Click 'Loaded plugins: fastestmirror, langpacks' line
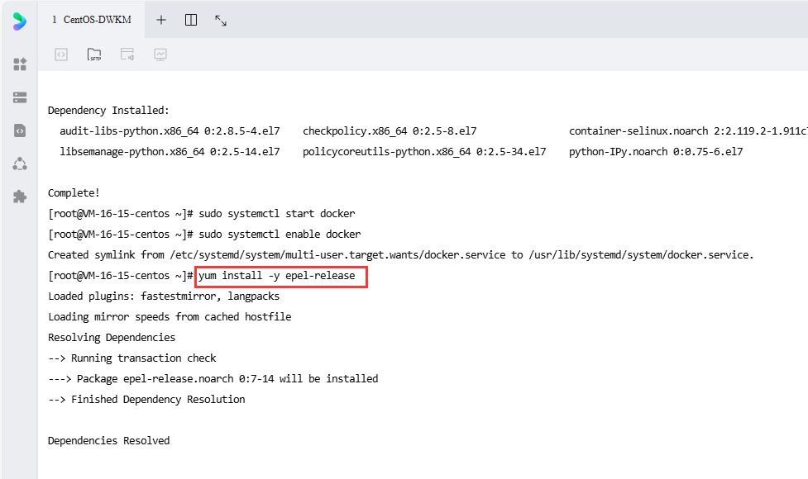Viewport: 808px width, 479px height. point(164,296)
